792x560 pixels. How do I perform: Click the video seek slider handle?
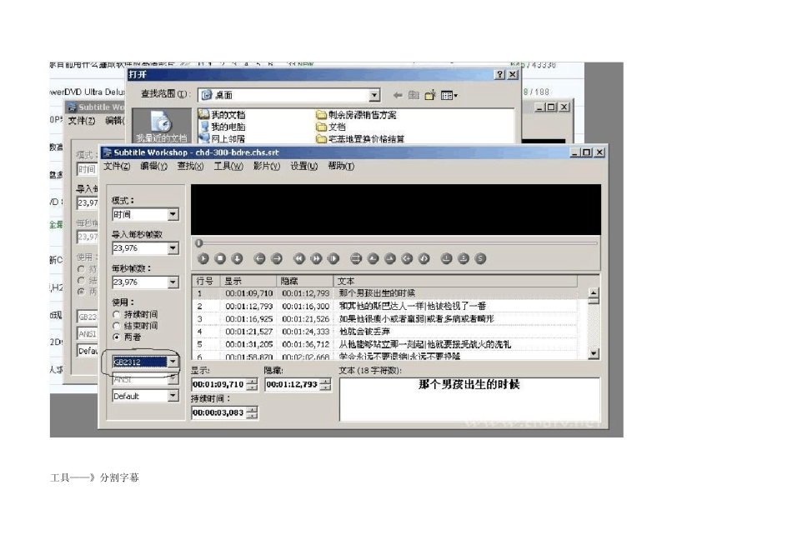(199, 243)
